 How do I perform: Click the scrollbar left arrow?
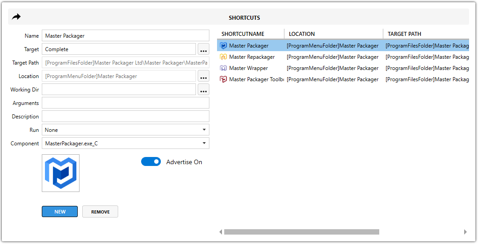pos(221,232)
